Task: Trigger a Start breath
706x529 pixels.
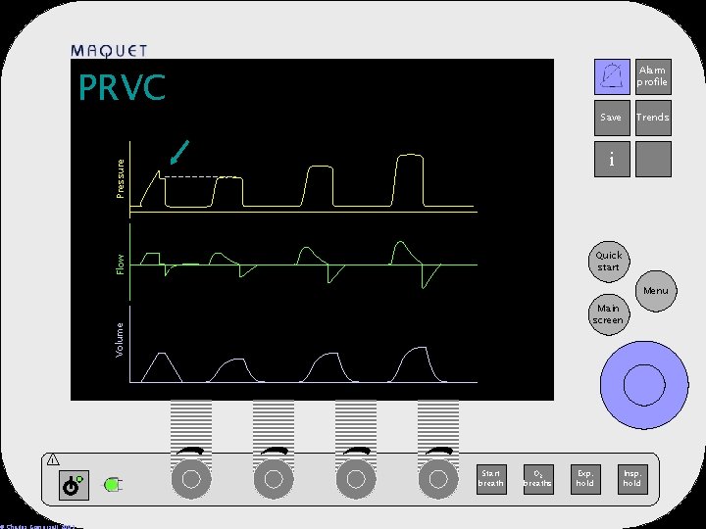Action: point(491,479)
